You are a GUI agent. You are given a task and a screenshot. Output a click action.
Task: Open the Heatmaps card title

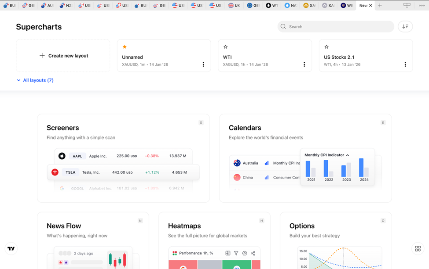coord(184,226)
